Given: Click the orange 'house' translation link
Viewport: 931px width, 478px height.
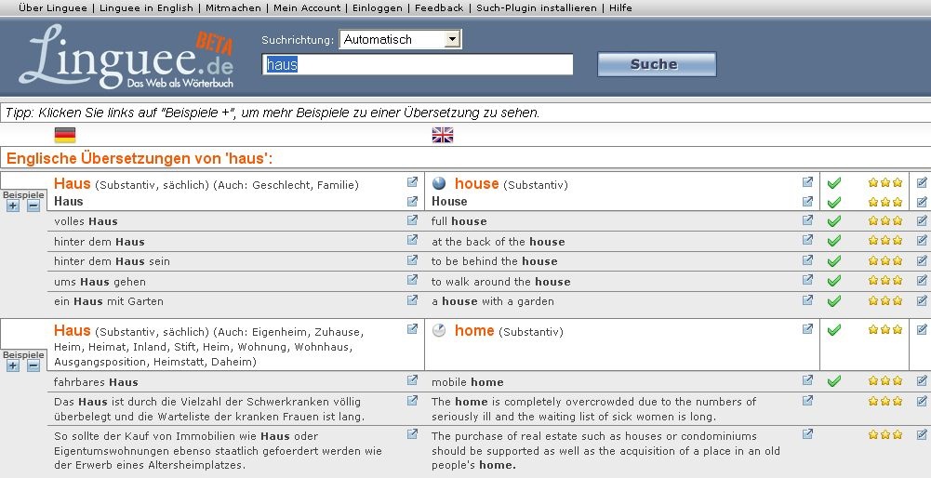Looking at the screenshot, I should [x=476, y=183].
